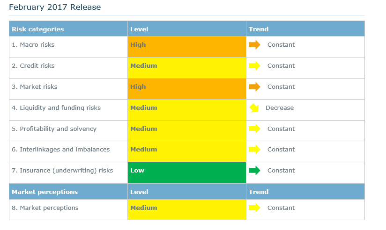Click the Market perceptions section header
The height and width of the screenshot is (230, 386).
pyautogui.click(x=45, y=192)
